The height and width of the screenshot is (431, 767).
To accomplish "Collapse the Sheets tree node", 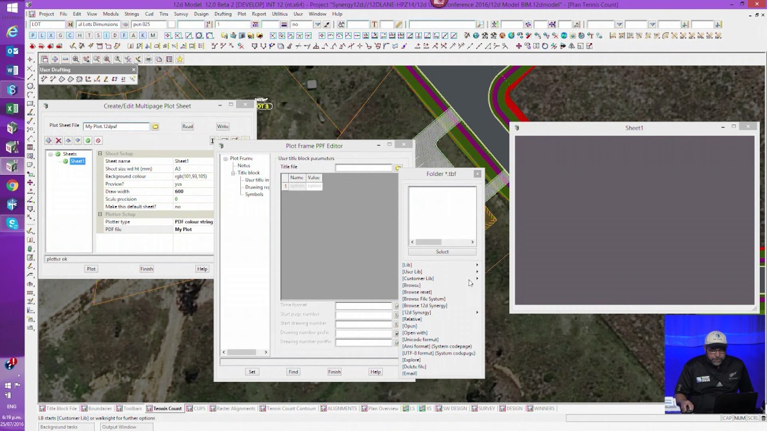I will coord(51,154).
